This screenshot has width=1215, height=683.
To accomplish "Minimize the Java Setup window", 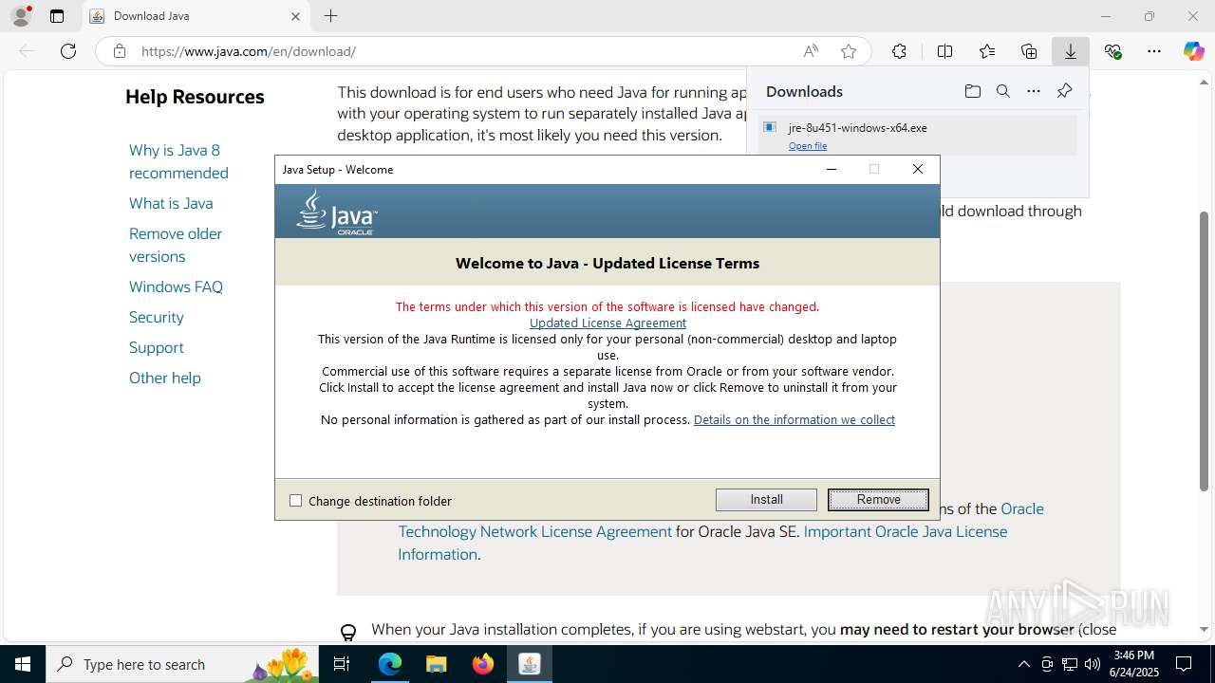I will 832,169.
